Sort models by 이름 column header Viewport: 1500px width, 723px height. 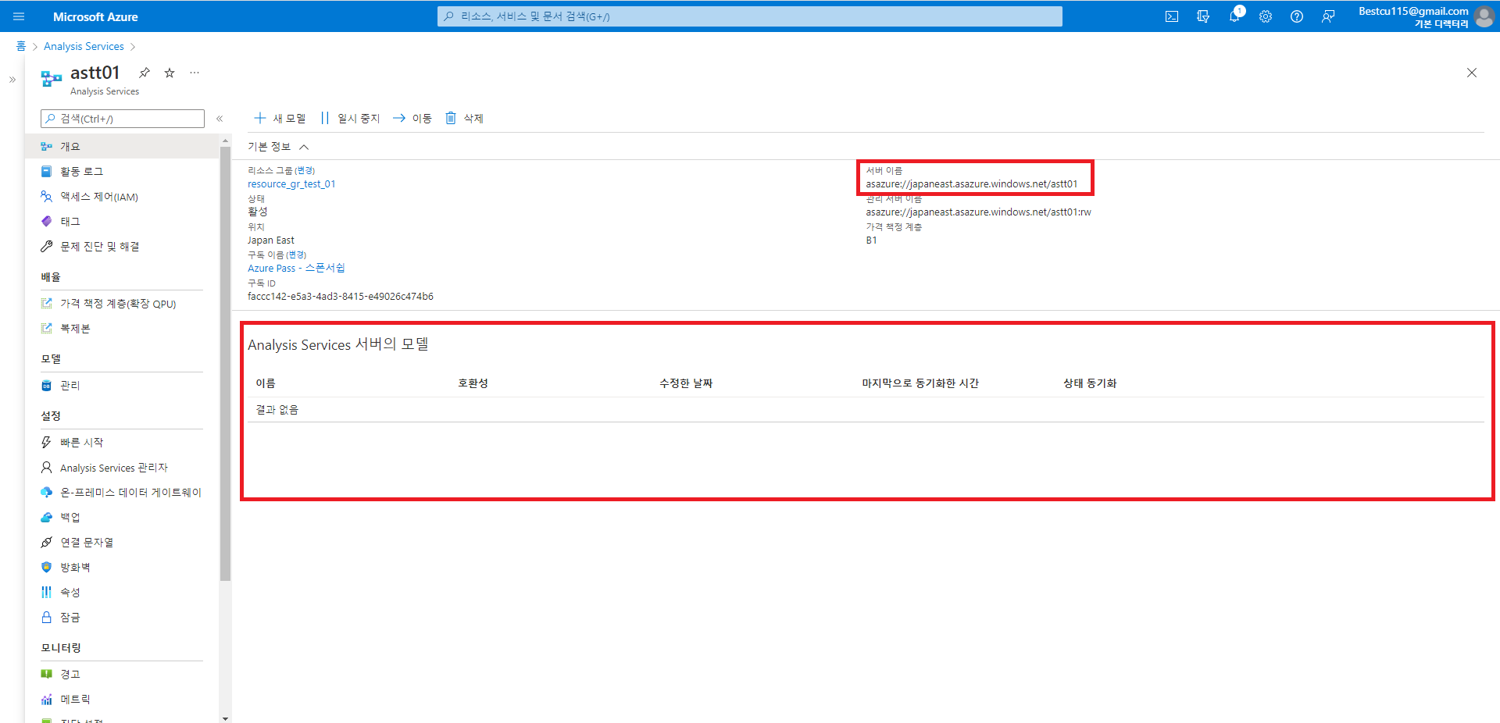click(x=266, y=383)
